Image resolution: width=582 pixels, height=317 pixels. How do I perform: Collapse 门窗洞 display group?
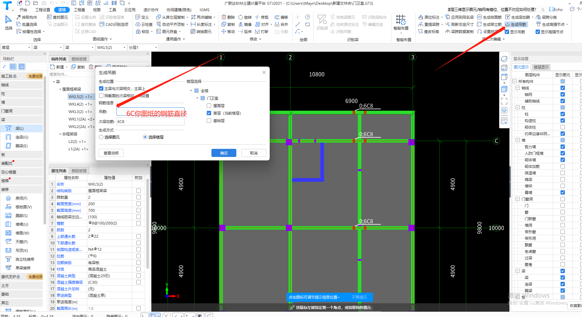click(x=518, y=199)
